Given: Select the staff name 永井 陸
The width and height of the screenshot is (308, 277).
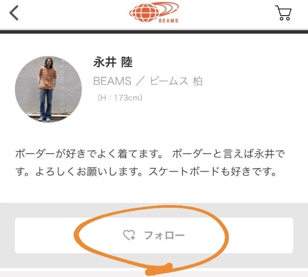Looking at the screenshot, I should point(113,62).
